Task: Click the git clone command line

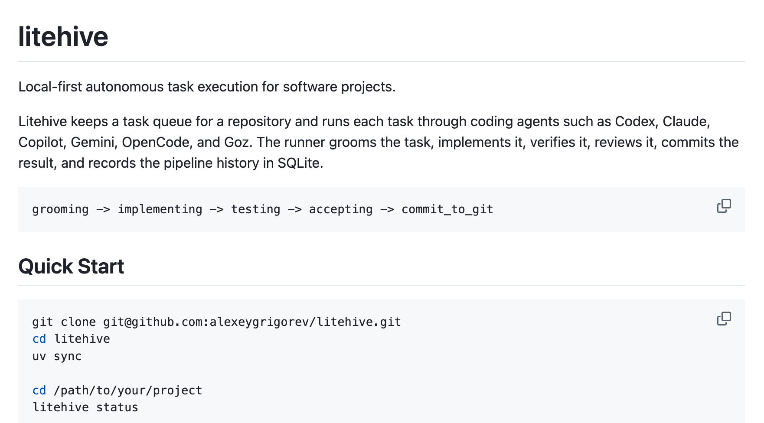Action: tap(217, 322)
